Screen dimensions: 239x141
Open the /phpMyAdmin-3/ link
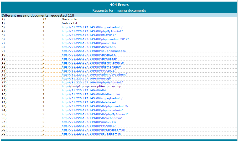coord(93,63)
